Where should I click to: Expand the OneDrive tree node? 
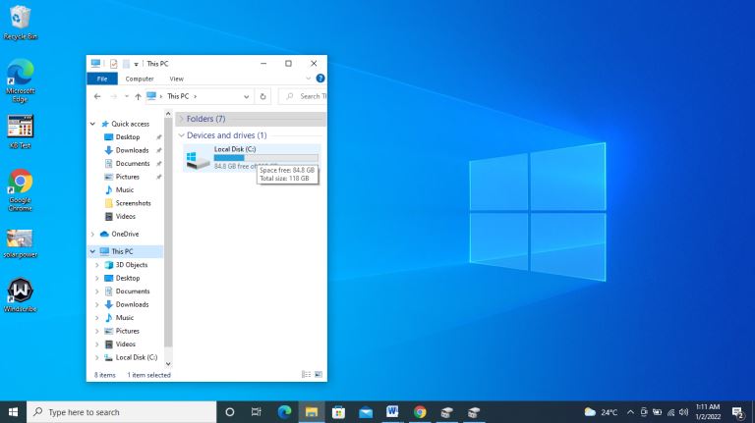click(x=92, y=235)
